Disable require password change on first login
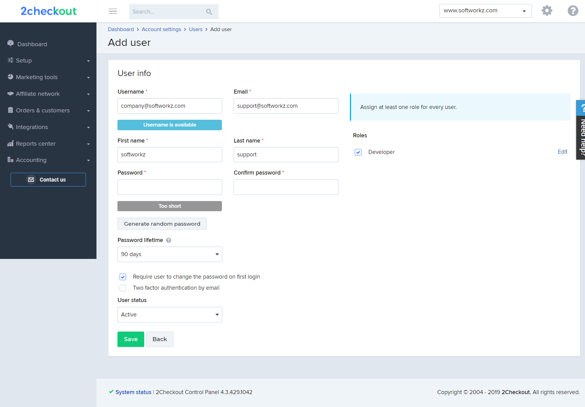 pyautogui.click(x=123, y=277)
